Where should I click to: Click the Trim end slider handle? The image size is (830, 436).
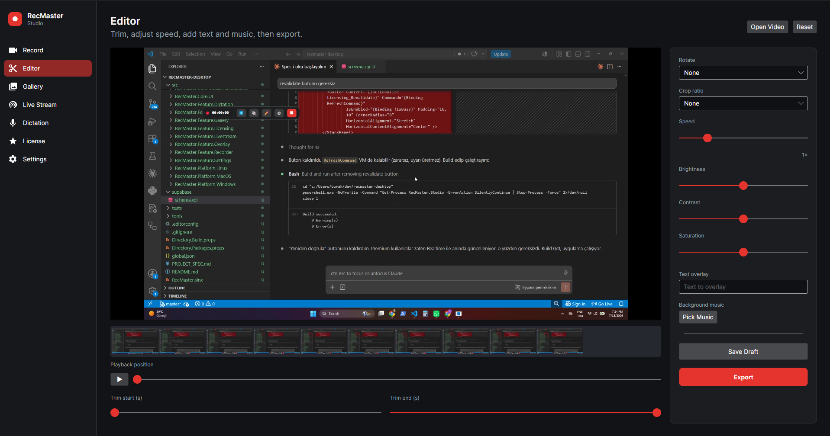[x=657, y=413]
